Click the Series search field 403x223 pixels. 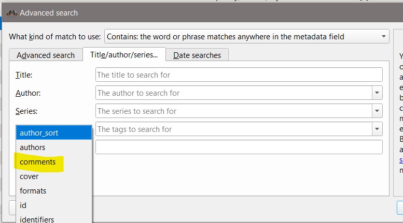point(233,111)
